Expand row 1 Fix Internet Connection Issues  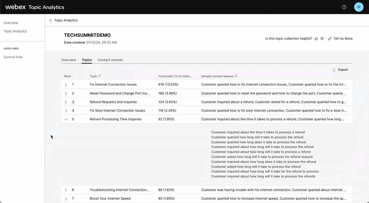coord(66,85)
